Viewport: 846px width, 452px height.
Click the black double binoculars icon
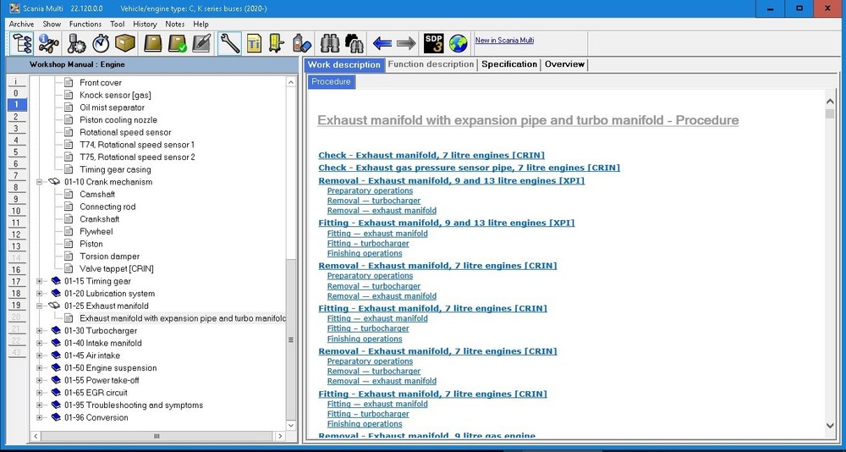click(x=354, y=43)
